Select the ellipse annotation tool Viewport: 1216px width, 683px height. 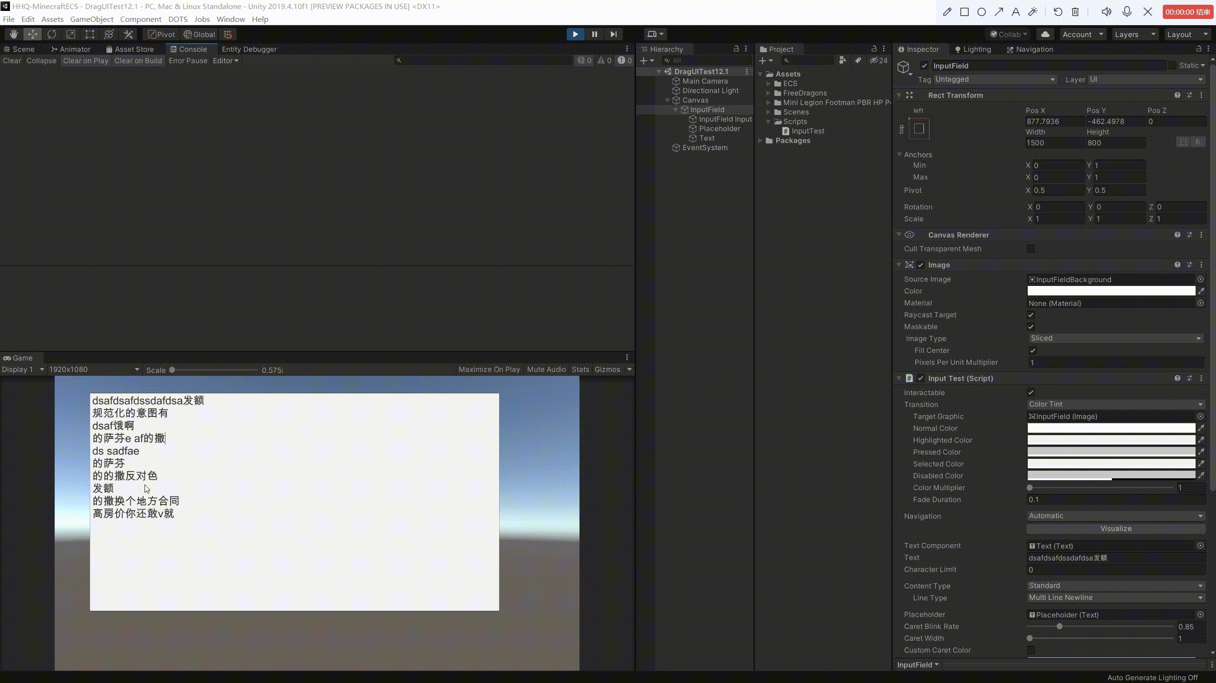tap(981, 12)
